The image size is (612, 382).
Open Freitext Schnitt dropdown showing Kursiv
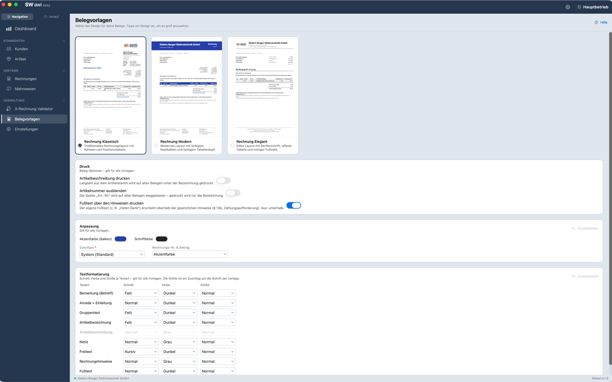pyautogui.click(x=141, y=351)
